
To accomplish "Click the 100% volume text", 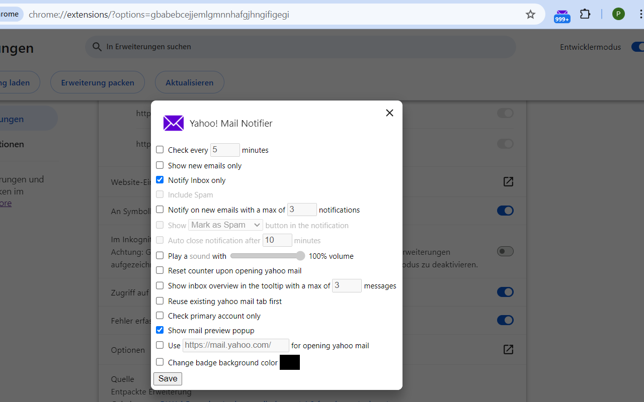I will 331,256.
